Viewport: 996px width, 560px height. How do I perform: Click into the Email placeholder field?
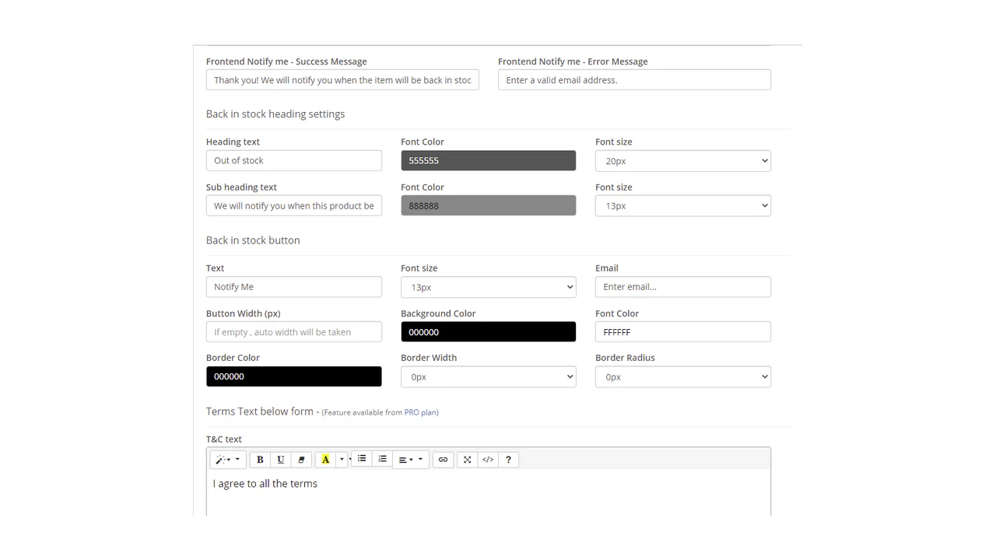pos(682,287)
